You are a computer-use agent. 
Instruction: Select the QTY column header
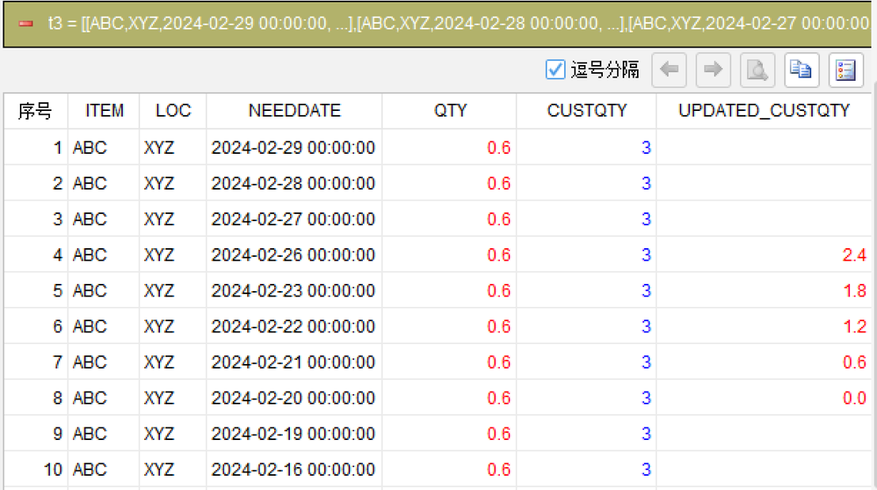click(x=450, y=111)
